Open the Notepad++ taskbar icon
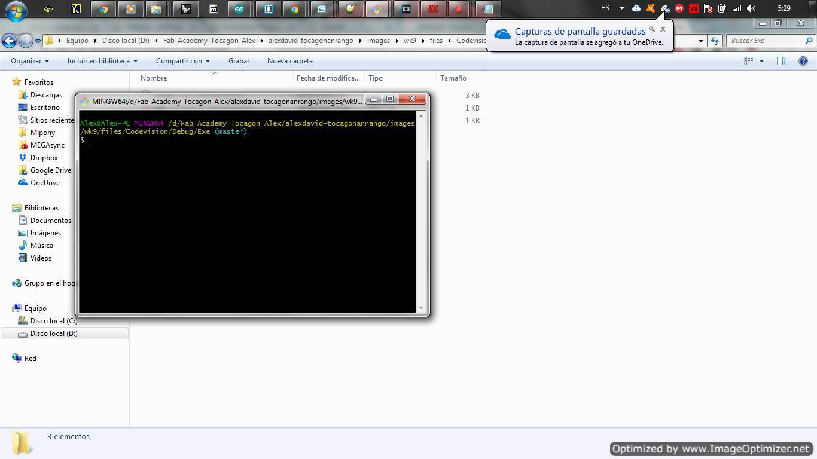This screenshot has width=817, height=459. point(350,9)
